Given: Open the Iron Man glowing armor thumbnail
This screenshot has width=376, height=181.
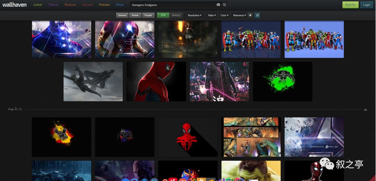Looking at the screenshot, I should (x=125, y=39).
